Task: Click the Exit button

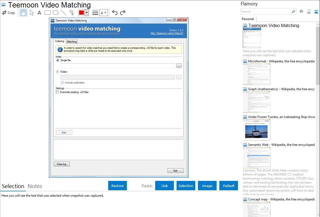Action: 175,170
